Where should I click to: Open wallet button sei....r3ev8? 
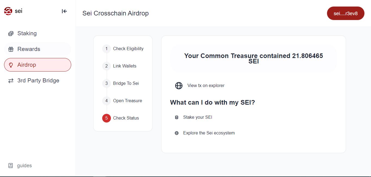tap(346, 13)
